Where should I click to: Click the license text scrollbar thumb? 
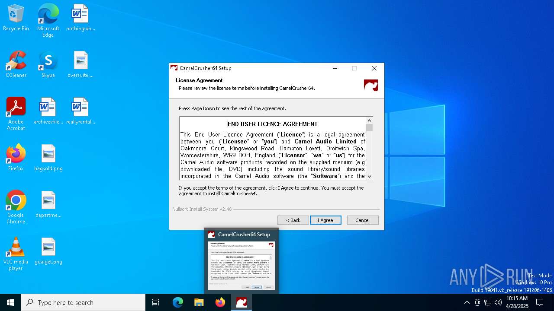[x=369, y=127]
